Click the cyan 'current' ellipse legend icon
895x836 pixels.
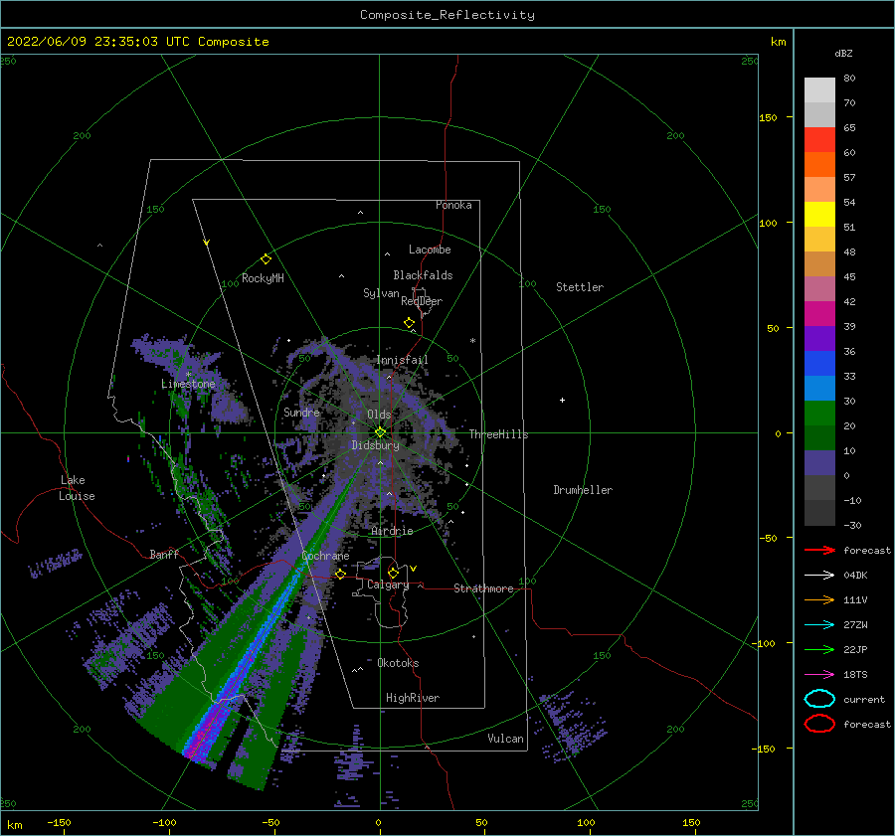819,699
